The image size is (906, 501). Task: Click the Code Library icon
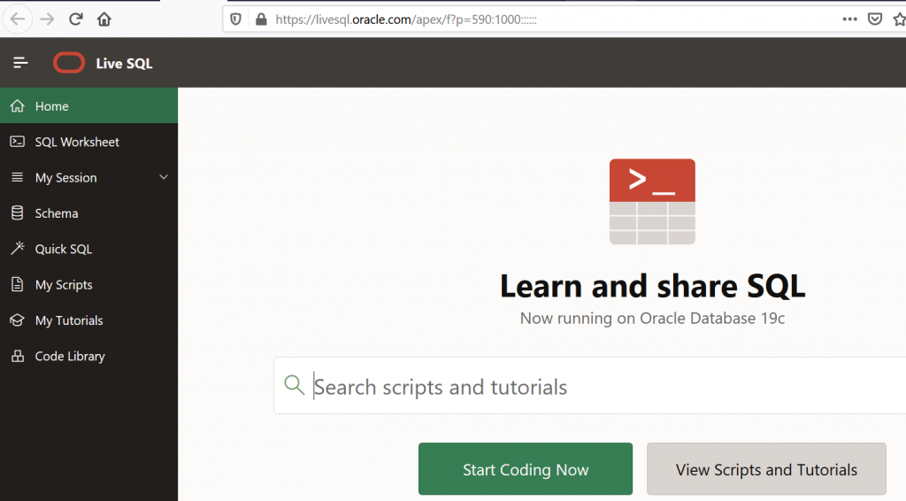(18, 356)
